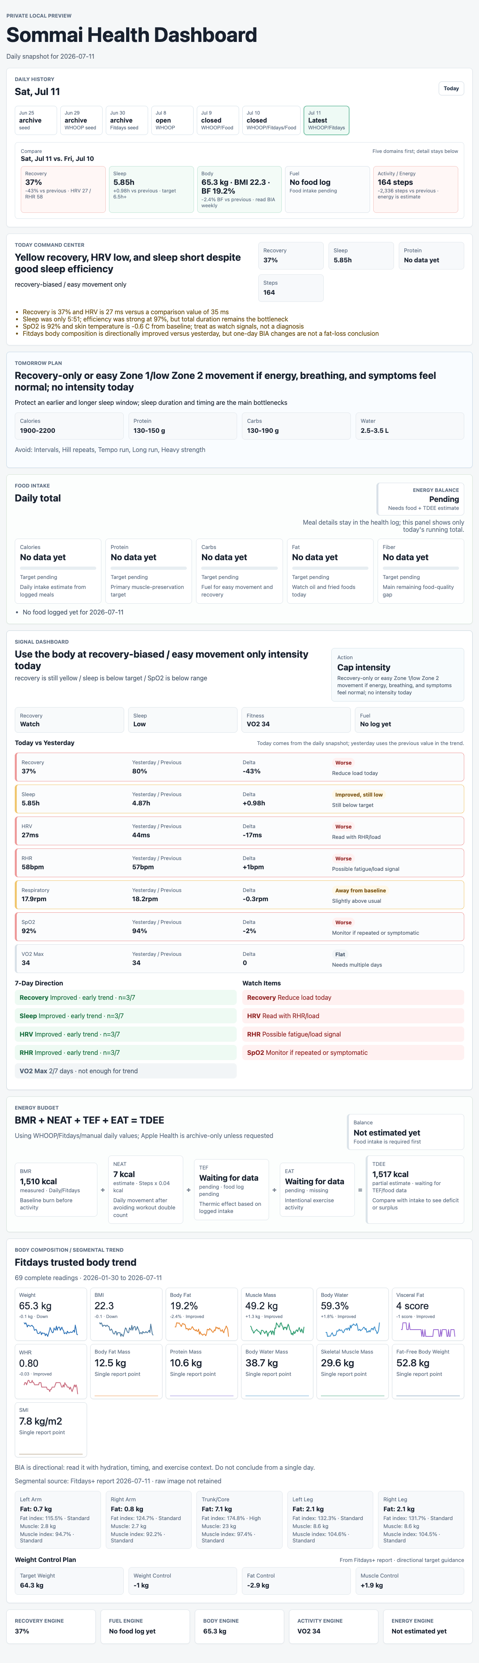Select the Jun 25 archive seed day
The width and height of the screenshot is (479, 1663).
tap(36, 120)
